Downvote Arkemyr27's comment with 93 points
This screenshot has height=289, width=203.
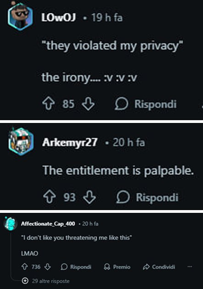(89, 197)
